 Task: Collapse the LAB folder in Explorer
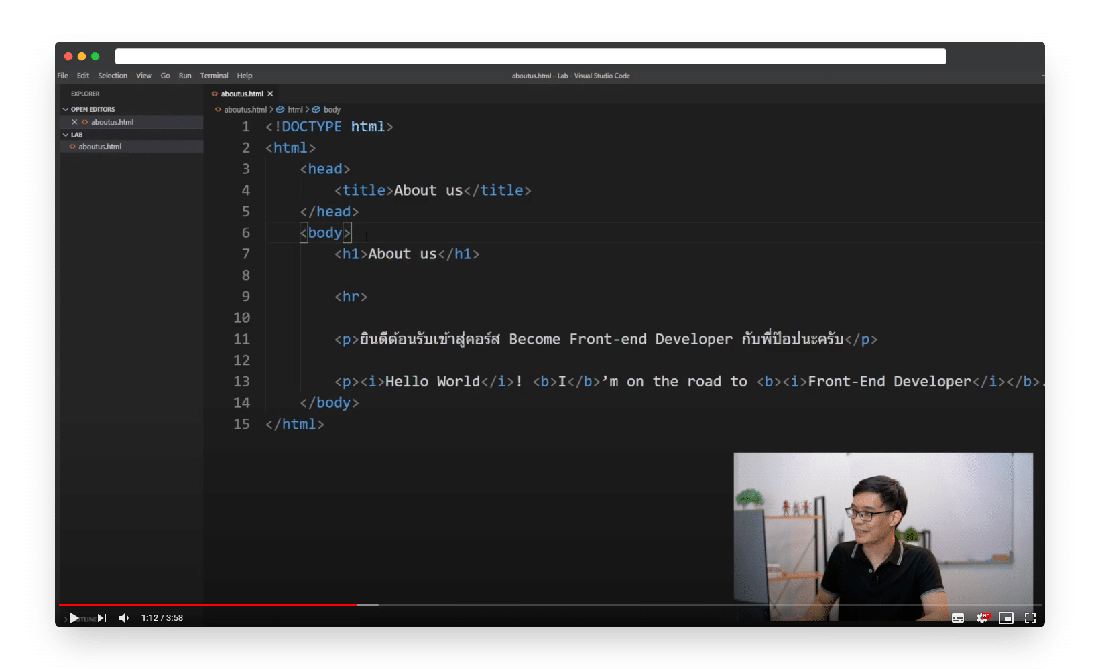(x=65, y=134)
